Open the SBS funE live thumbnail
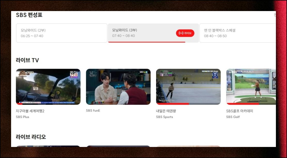This screenshot has height=158, width=287. [118, 87]
